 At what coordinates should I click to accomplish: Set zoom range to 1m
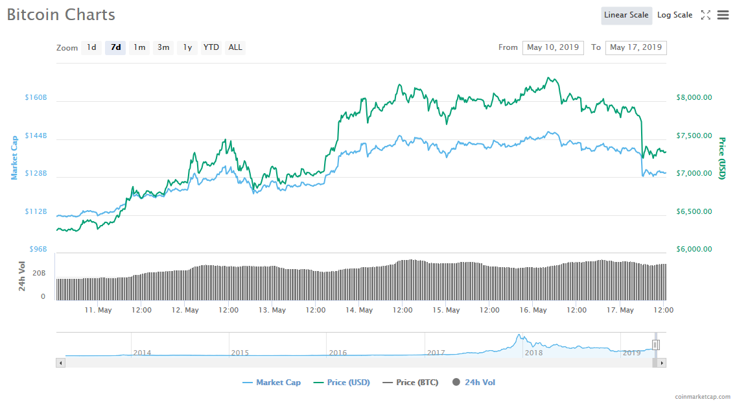tap(139, 47)
